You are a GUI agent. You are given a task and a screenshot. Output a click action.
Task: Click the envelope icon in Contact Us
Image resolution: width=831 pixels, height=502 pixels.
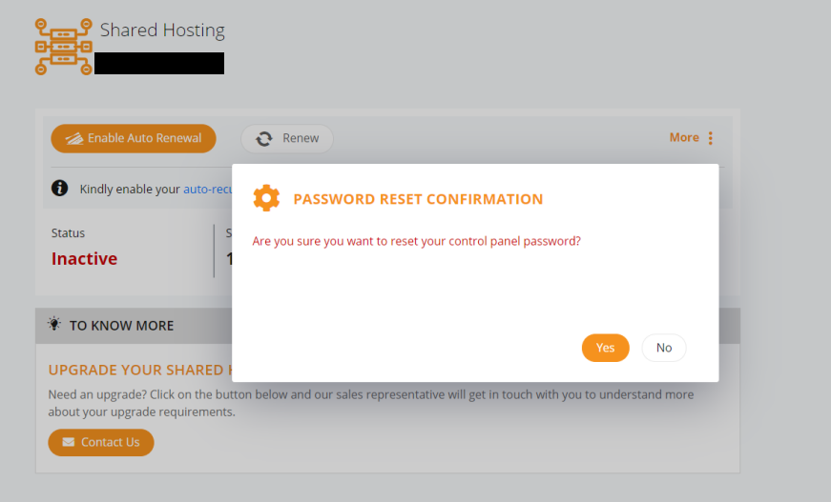click(x=69, y=442)
